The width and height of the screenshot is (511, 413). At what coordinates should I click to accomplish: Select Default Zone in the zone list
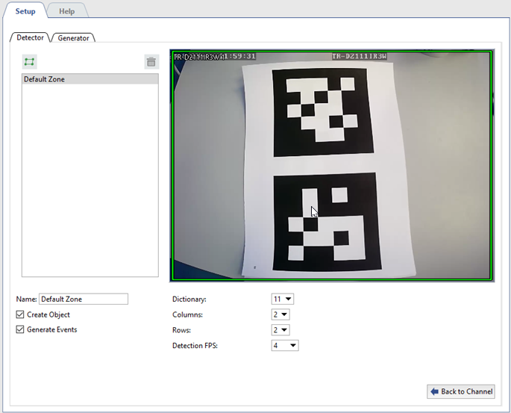90,79
